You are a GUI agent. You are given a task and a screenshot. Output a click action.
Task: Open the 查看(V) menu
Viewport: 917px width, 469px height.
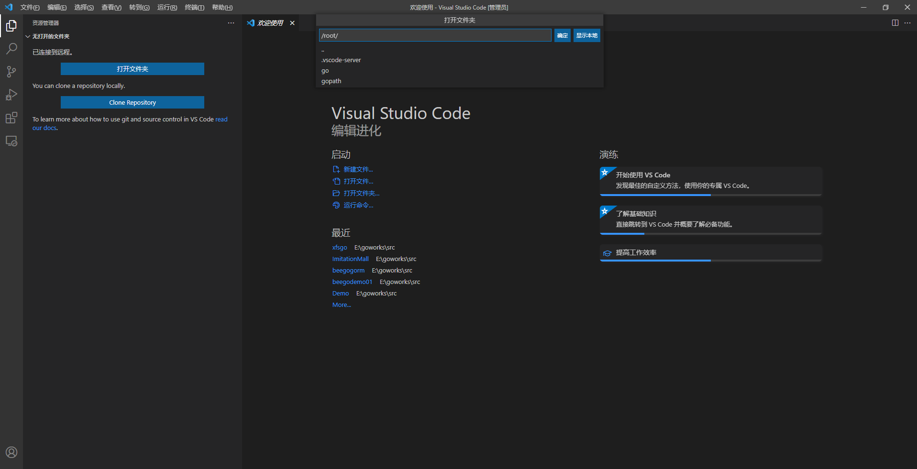111,7
